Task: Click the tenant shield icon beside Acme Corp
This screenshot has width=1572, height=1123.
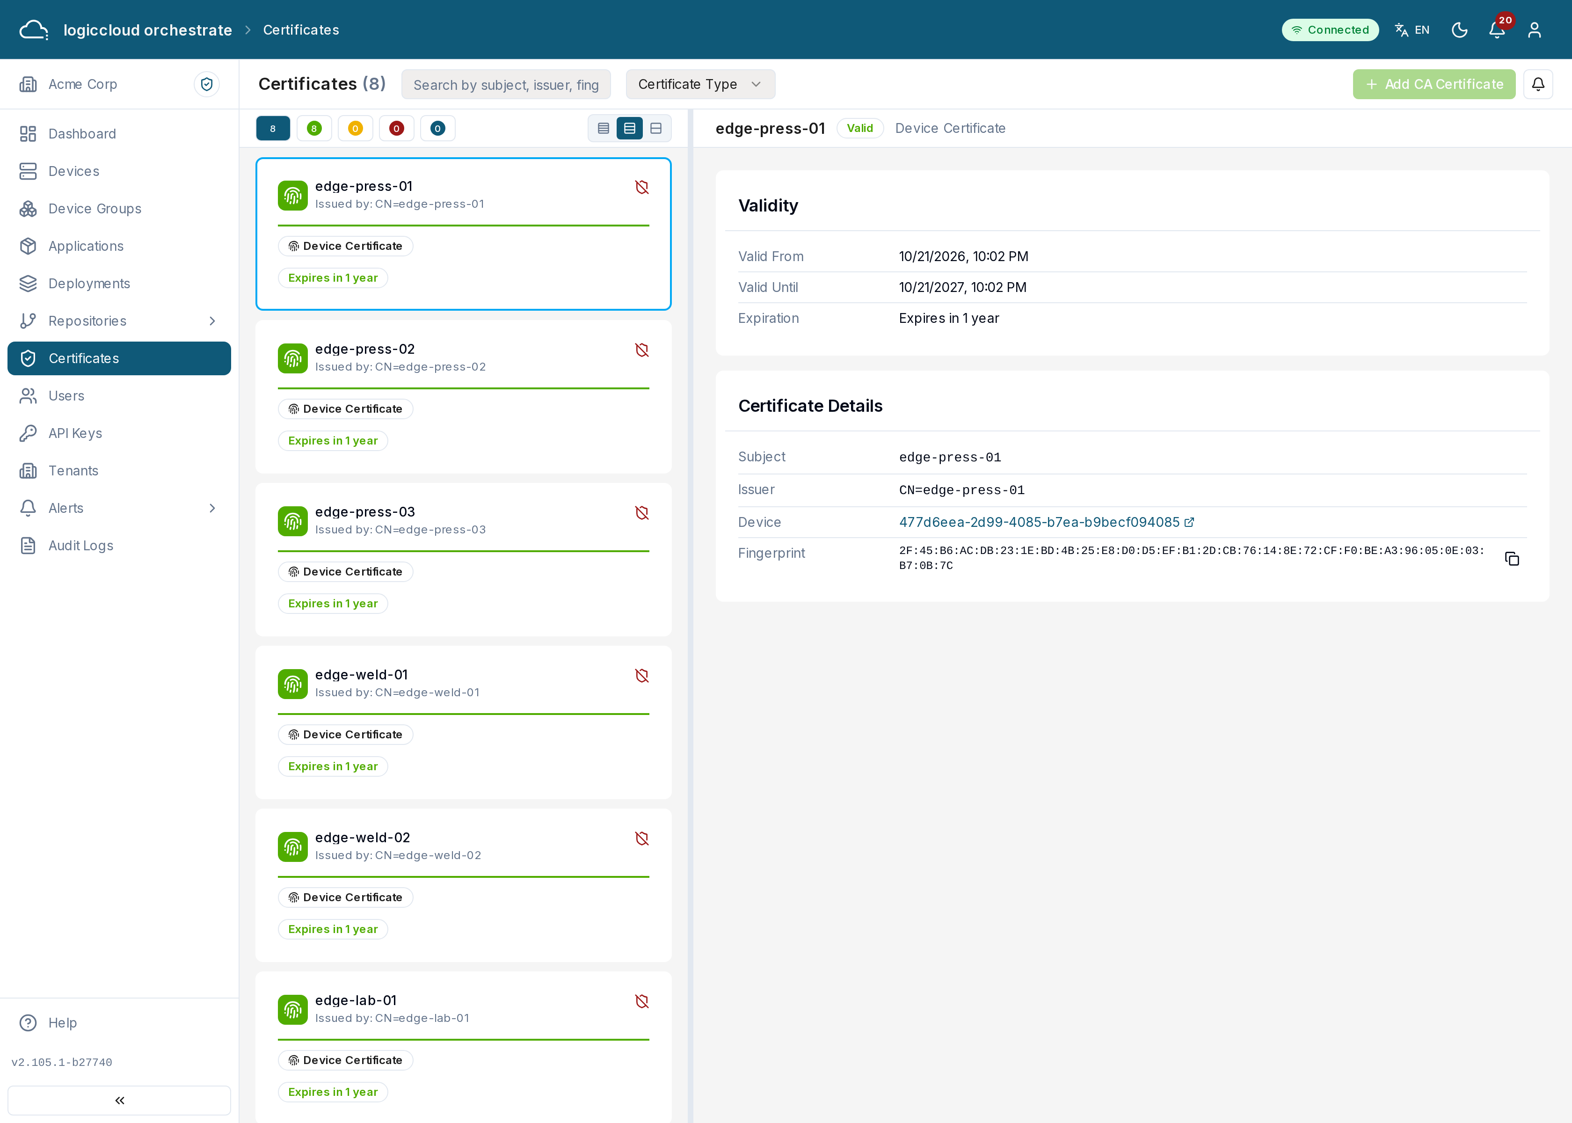Action: (x=207, y=84)
